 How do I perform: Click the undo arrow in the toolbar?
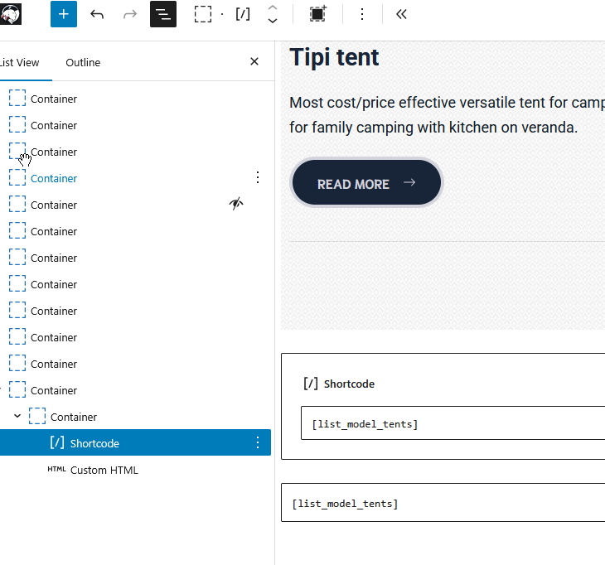click(97, 14)
